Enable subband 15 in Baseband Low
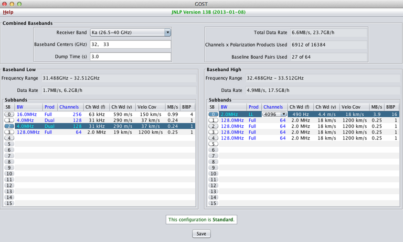 point(8,203)
